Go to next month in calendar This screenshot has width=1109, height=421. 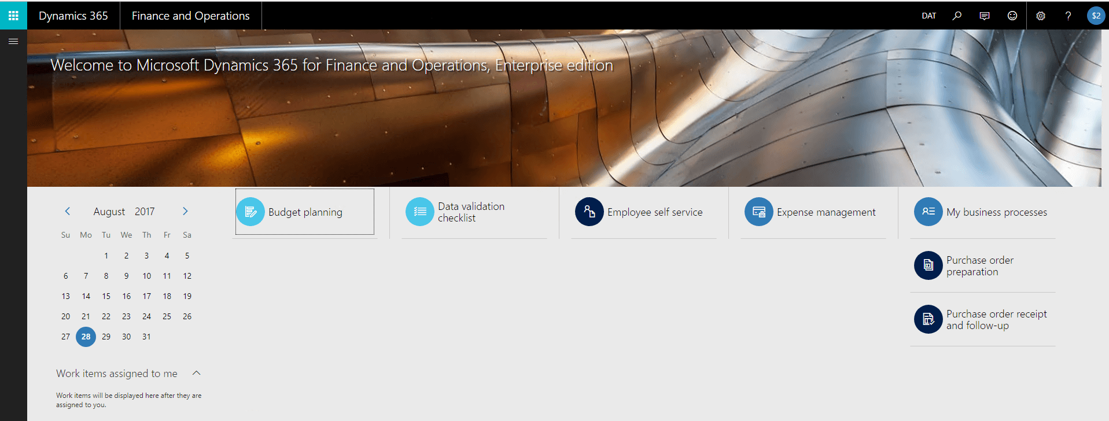(x=185, y=211)
